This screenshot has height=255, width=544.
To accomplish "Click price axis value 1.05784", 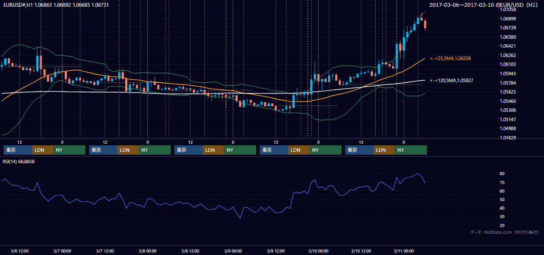I will [x=507, y=83].
